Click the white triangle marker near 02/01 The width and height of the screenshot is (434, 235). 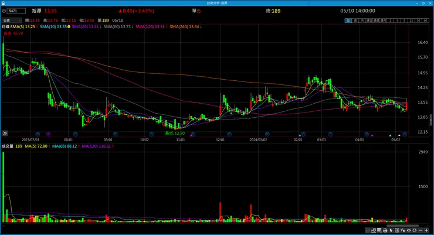pyautogui.click(x=300, y=135)
